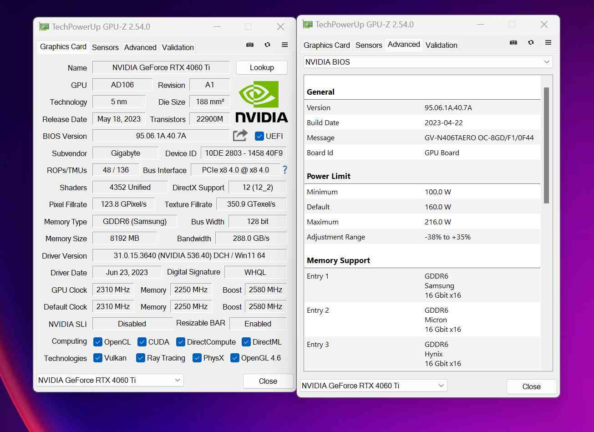Open GPU selector dropdown in left window
The image size is (594, 432).
click(x=110, y=380)
